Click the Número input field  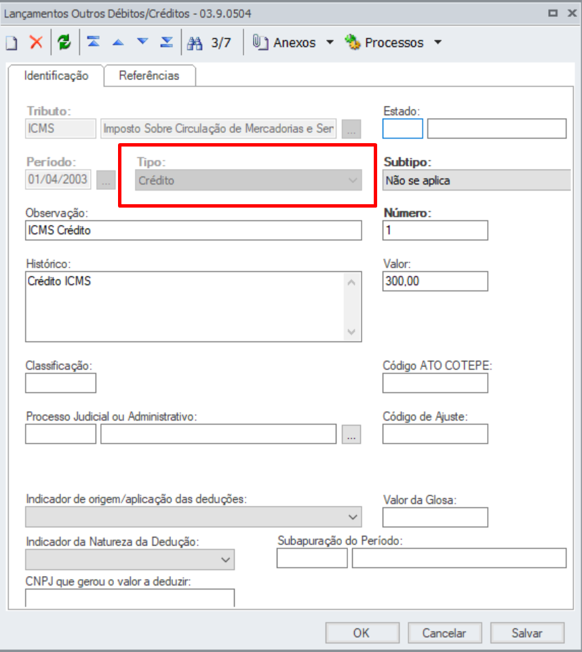click(x=435, y=231)
